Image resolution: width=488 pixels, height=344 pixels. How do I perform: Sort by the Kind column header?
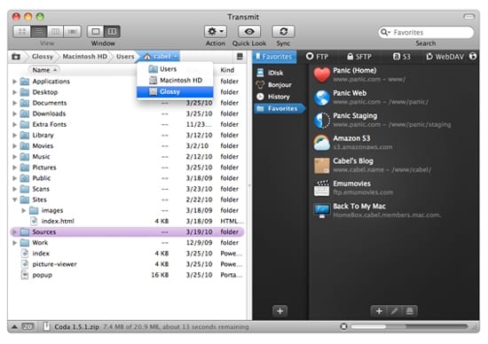tap(227, 70)
